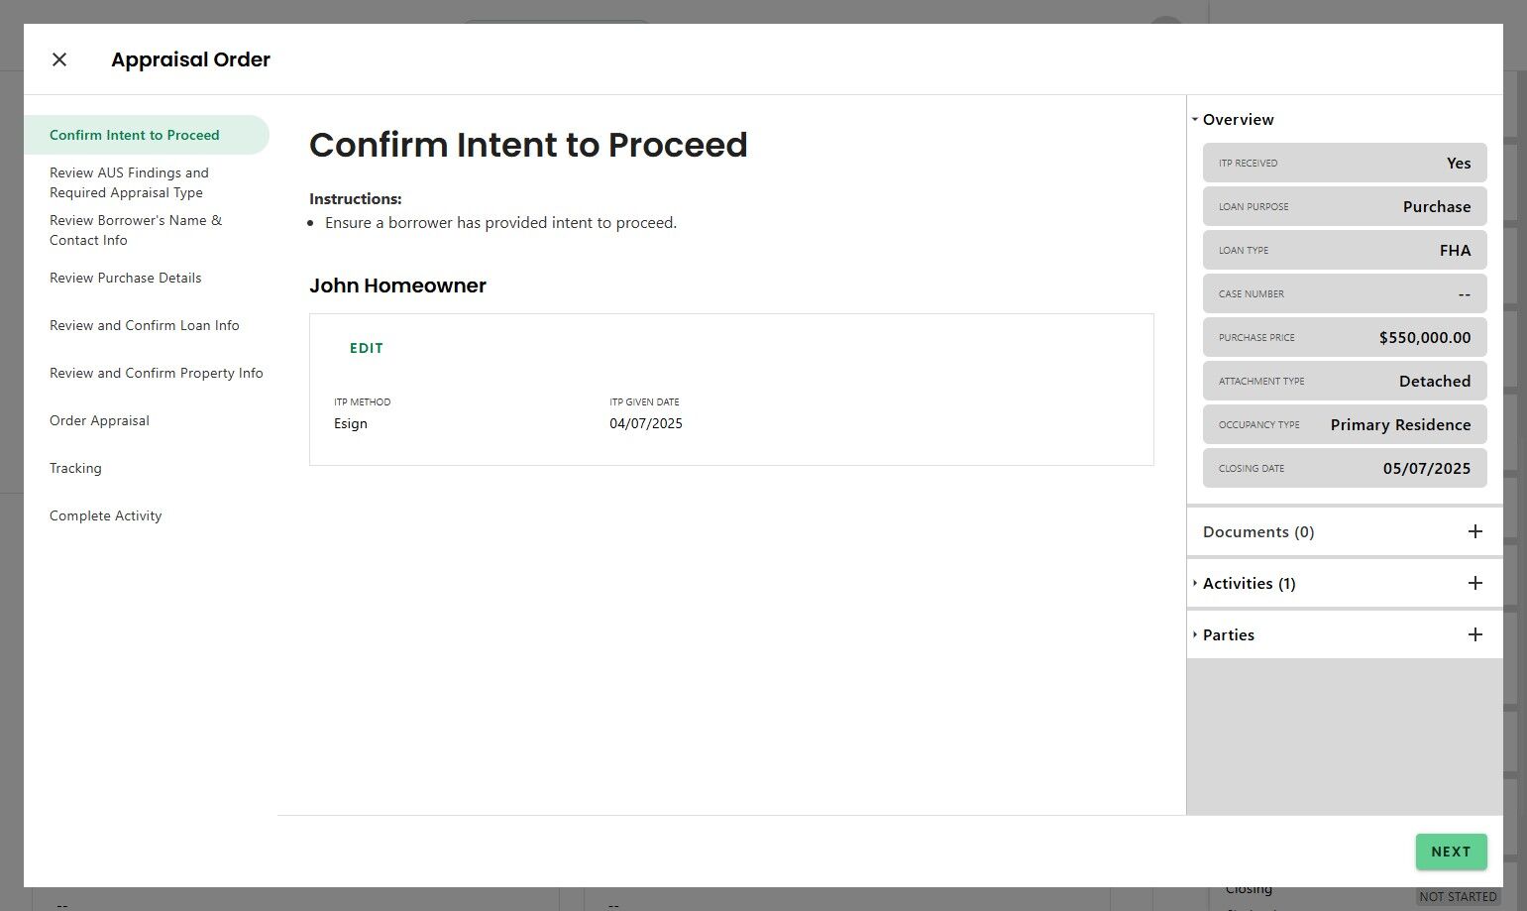1527x911 pixels.
Task: Expand the Parties section
Action: coord(1228,634)
